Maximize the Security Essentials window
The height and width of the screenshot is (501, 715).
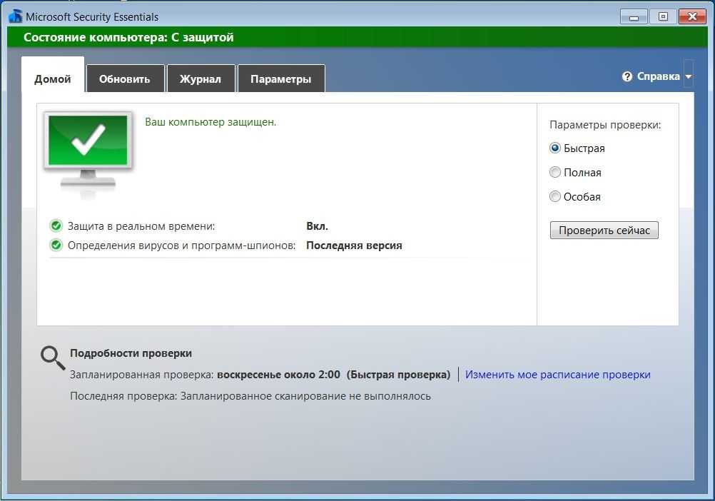(x=663, y=17)
